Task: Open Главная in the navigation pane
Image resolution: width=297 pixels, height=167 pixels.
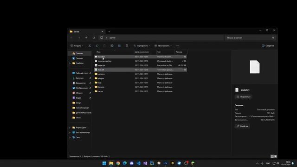Action: pyautogui.click(x=79, y=53)
